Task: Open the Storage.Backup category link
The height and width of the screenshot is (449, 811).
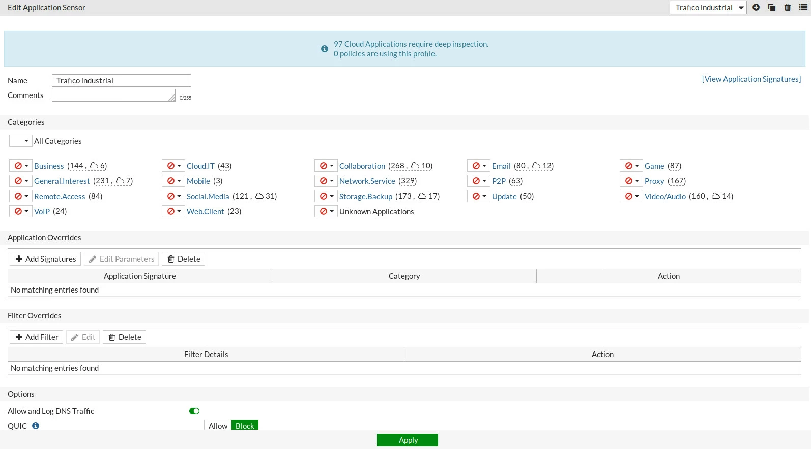Action: coord(366,197)
